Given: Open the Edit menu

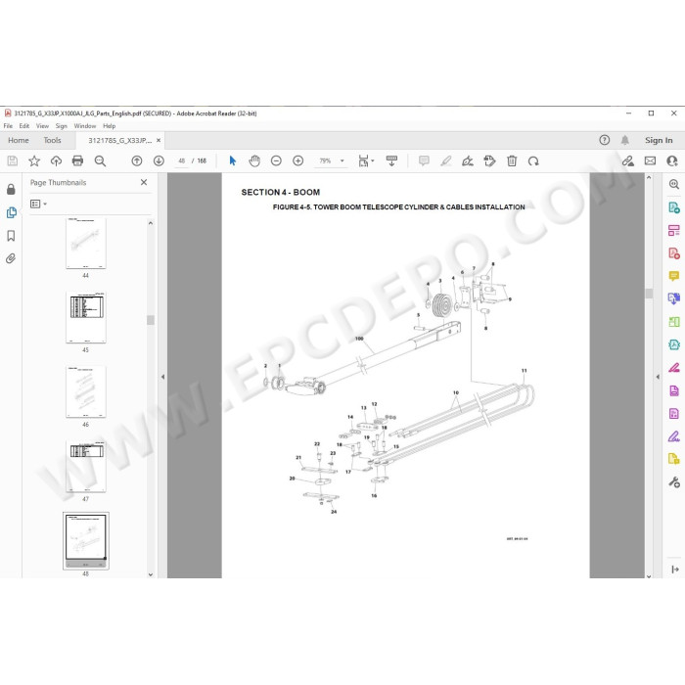Looking at the screenshot, I should (x=24, y=126).
